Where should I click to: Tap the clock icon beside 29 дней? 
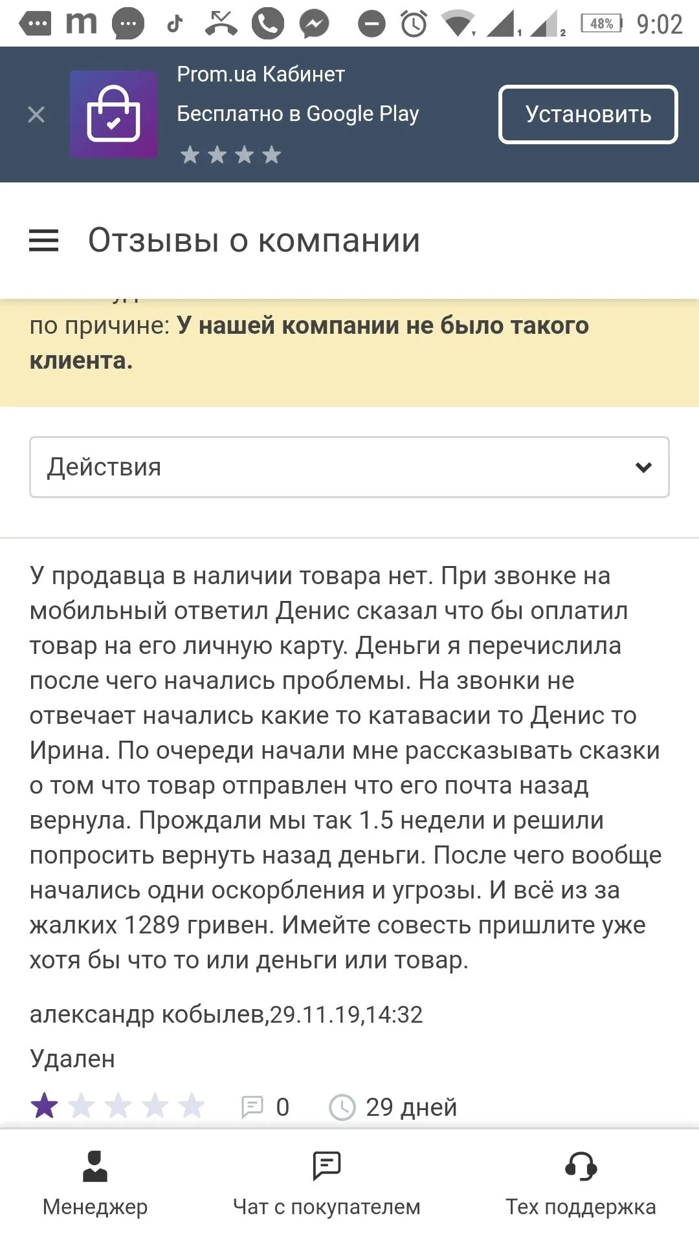(342, 1107)
